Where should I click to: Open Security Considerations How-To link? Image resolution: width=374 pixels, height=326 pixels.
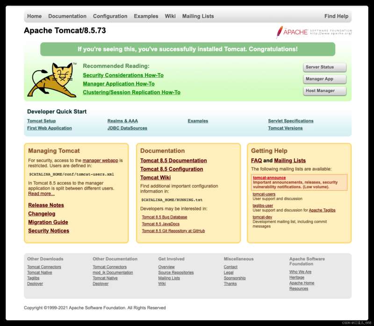[x=123, y=75]
